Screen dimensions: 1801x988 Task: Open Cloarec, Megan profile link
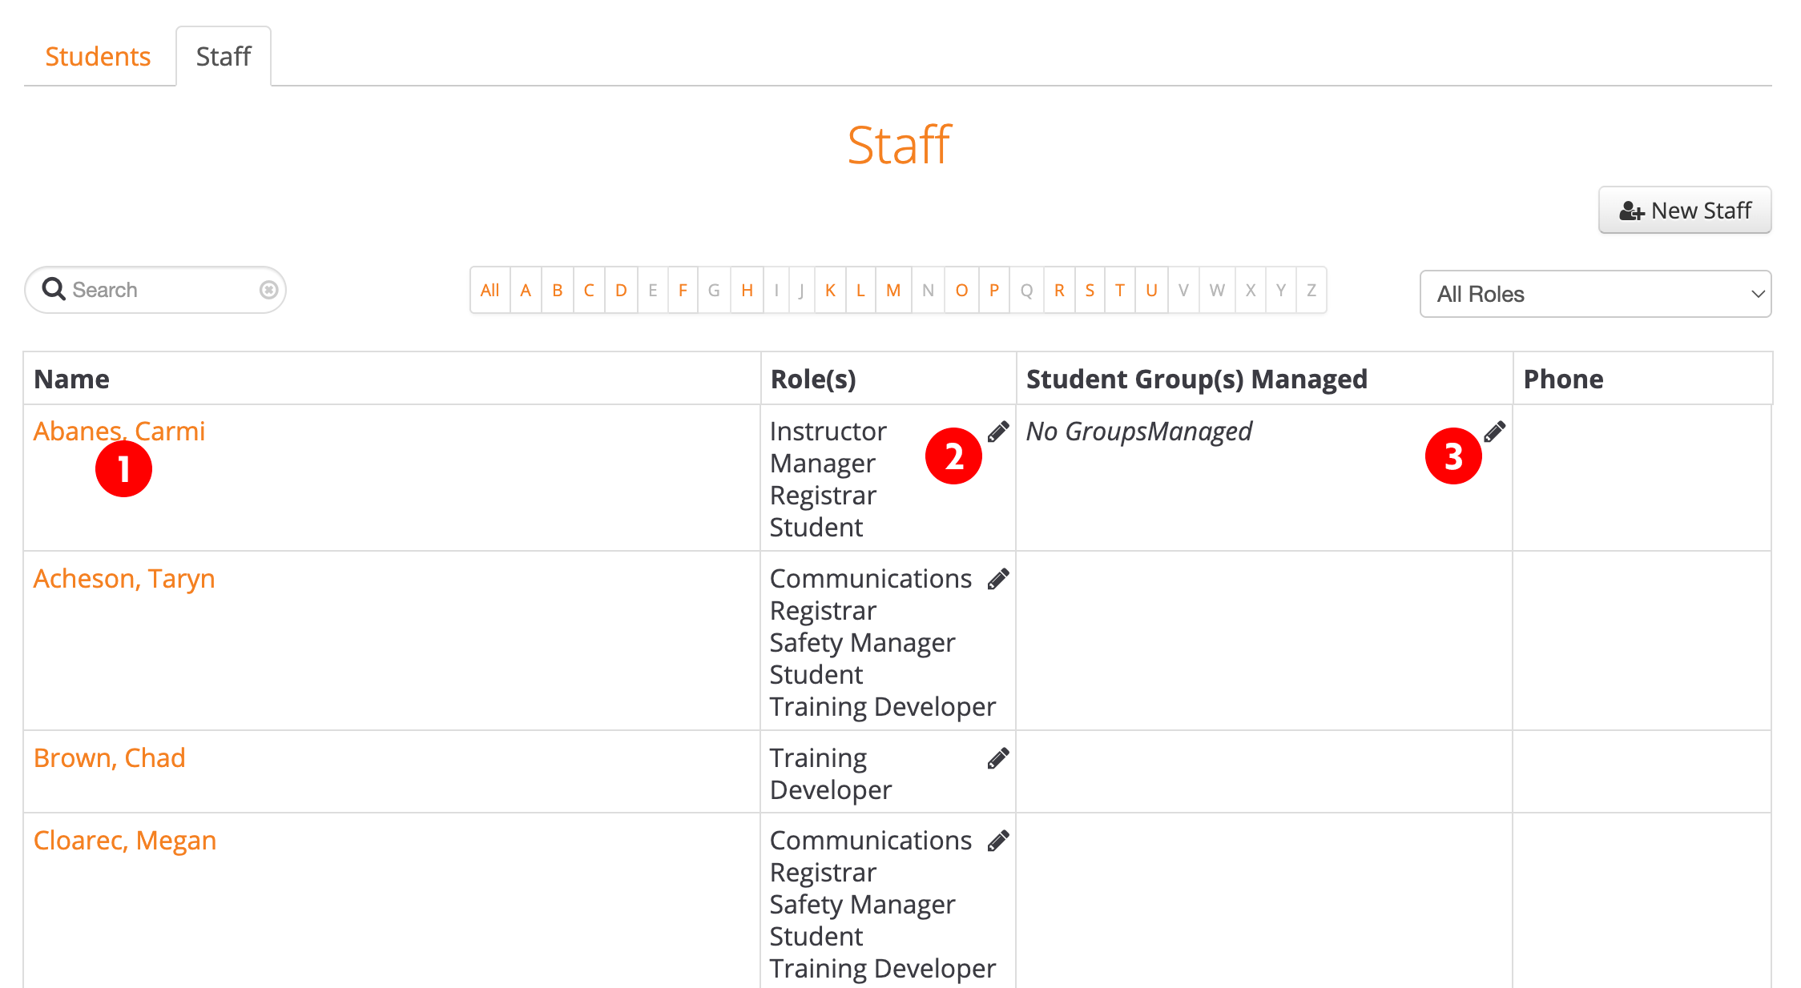point(125,841)
